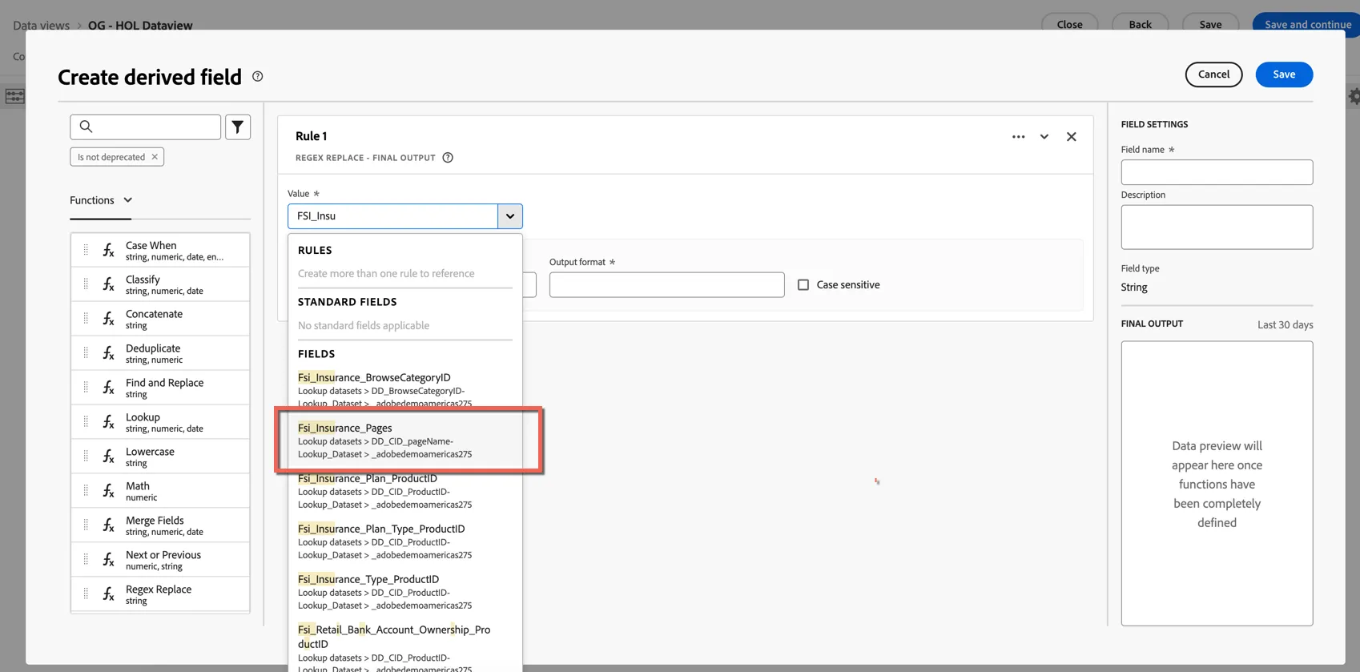Focus the Field name input
The height and width of the screenshot is (672, 1360).
[x=1217, y=172]
